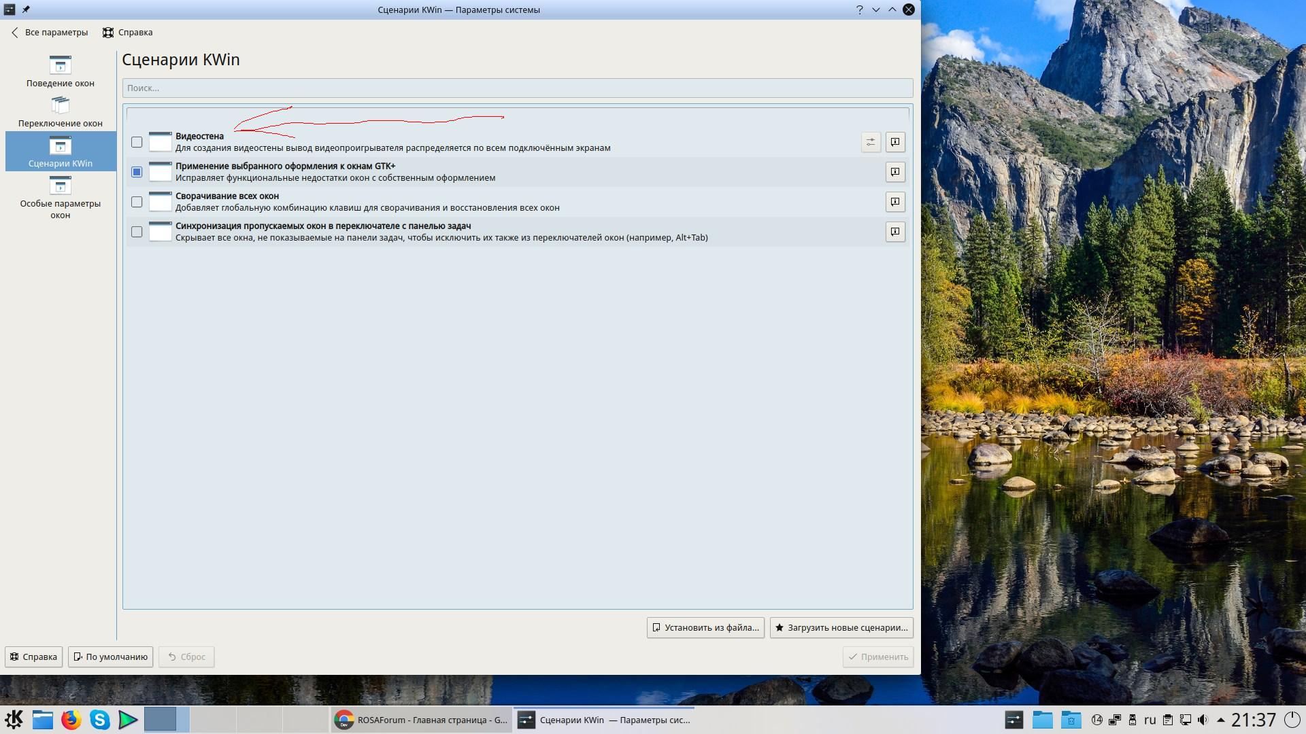The width and height of the screenshot is (1306, 734).
Task: Click Загрузить новые сценарии button
Action: 841,627
